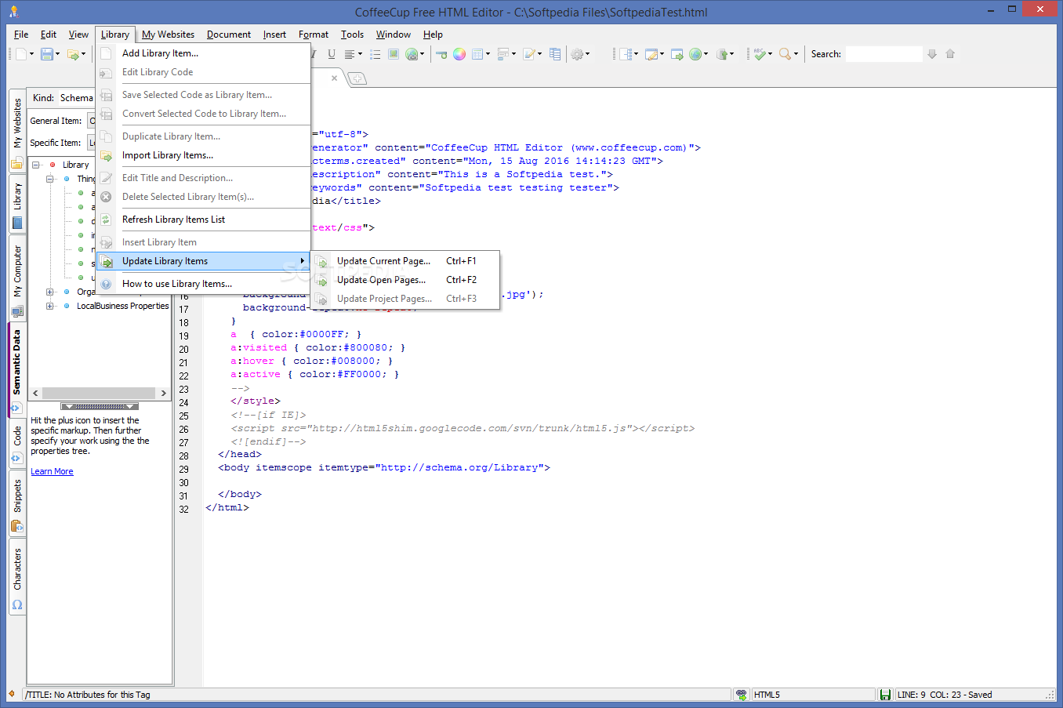1063x708 pixels.
Task: Expand the Organization tree node
Action: (x=50, y=292)
